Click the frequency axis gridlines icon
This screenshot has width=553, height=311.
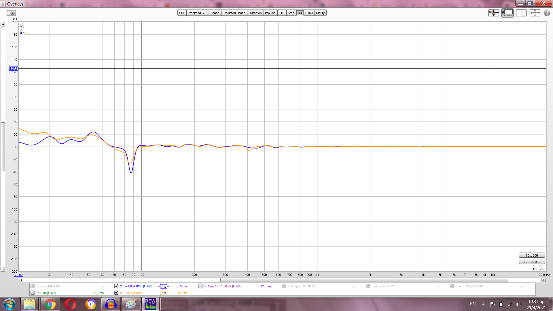521,13
